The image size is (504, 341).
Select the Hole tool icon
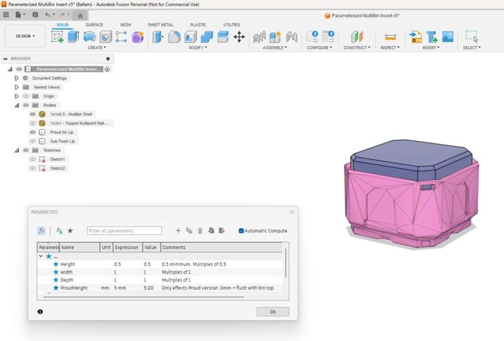(105, 37)
